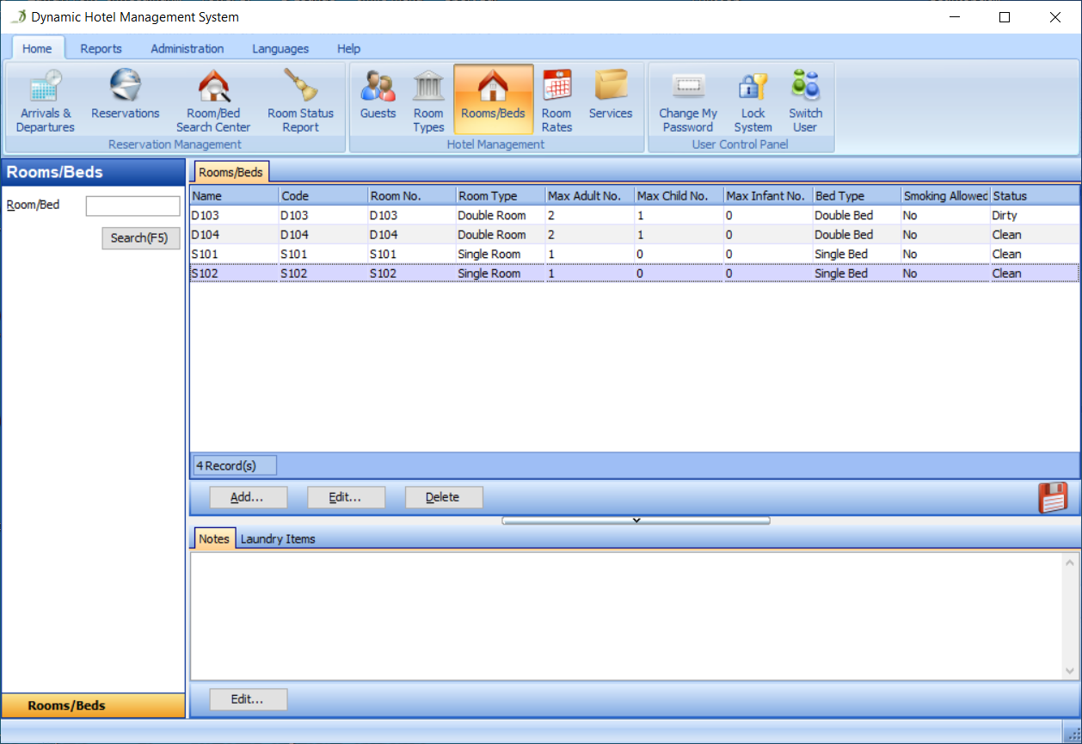Open the Room Status Report
The image size is (1082, 744).
pos(300,101)
